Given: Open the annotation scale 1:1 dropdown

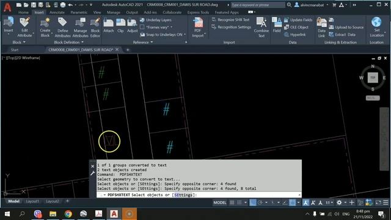Looking at the screenshot, I should coord(329,202).
